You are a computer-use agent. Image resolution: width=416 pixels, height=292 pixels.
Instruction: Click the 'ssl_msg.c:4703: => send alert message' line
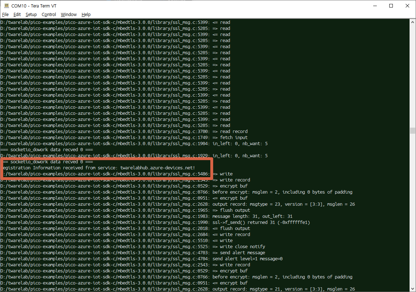pyautogui.click(x=133, y=253)
